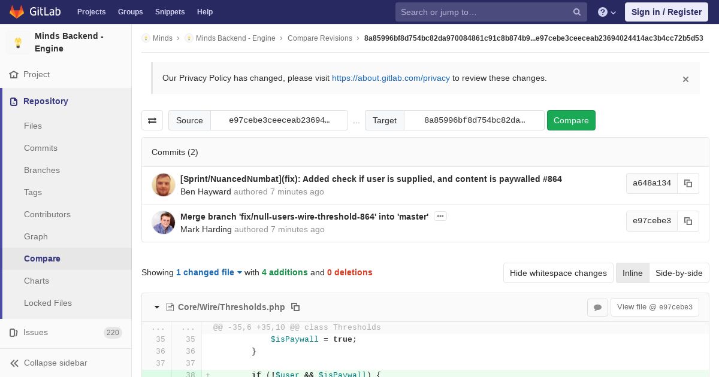
Task: Copy Core/Wire/Thresholds.php file path
Action: click(295, 307)
